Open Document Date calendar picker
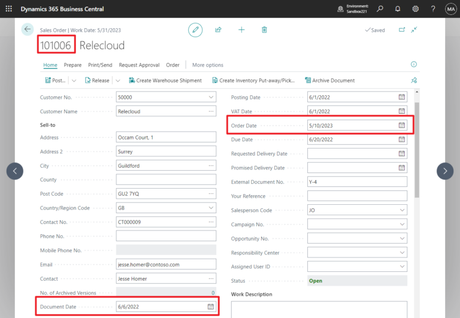The height and width of the screenshot is (318, 460). [211, 307]
